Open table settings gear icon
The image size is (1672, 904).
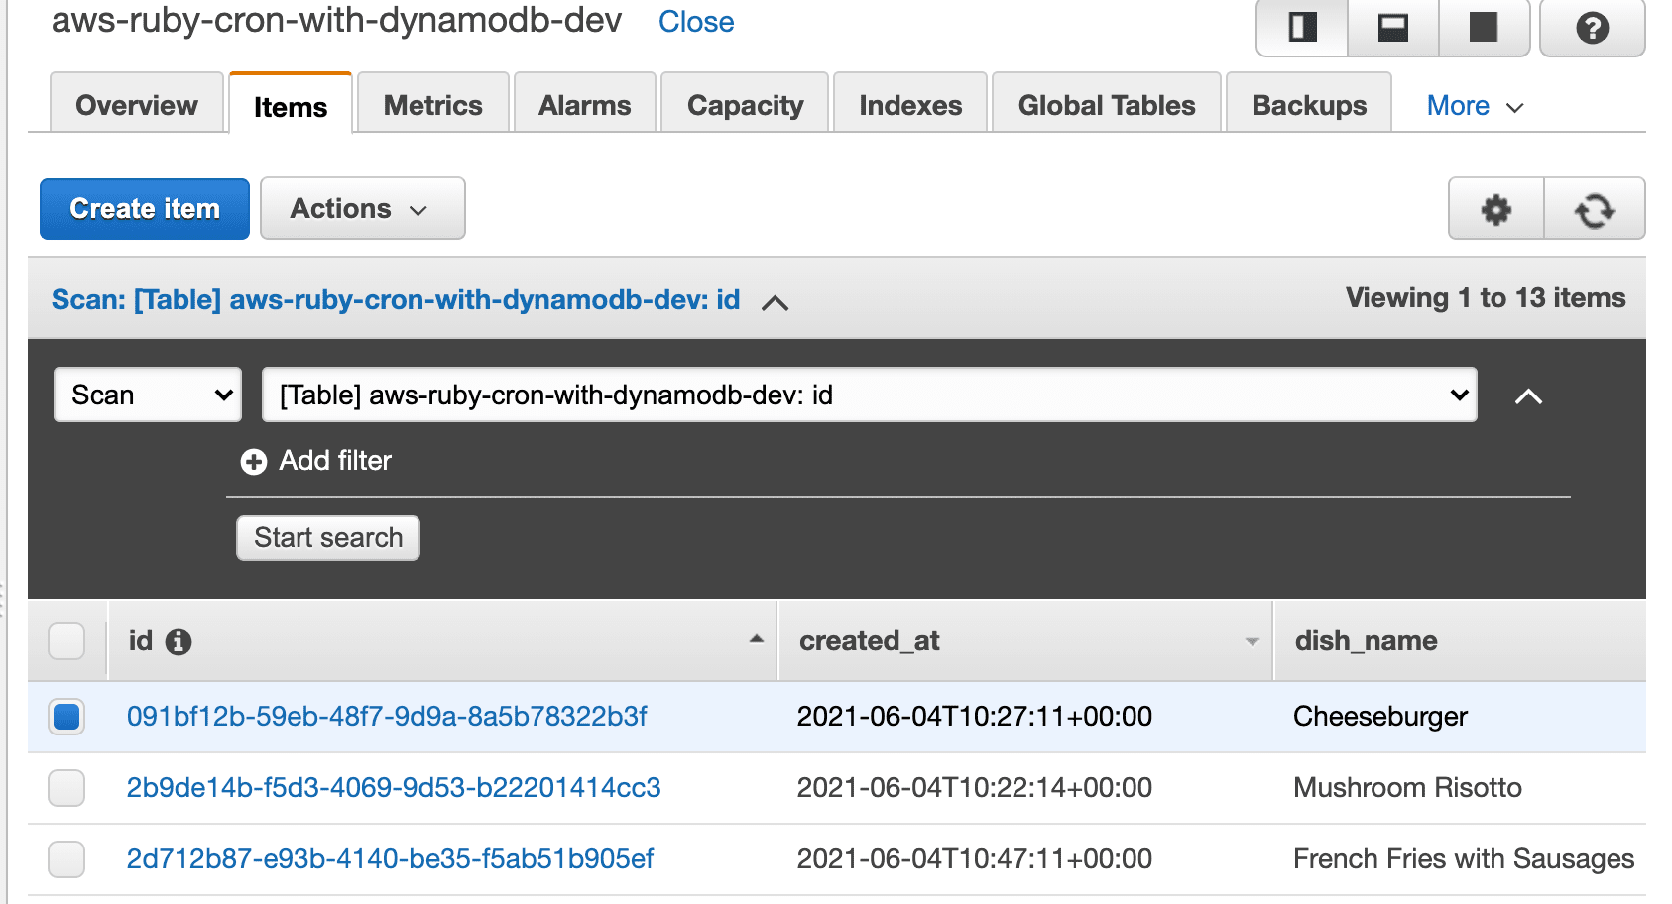coord(1495,209)
